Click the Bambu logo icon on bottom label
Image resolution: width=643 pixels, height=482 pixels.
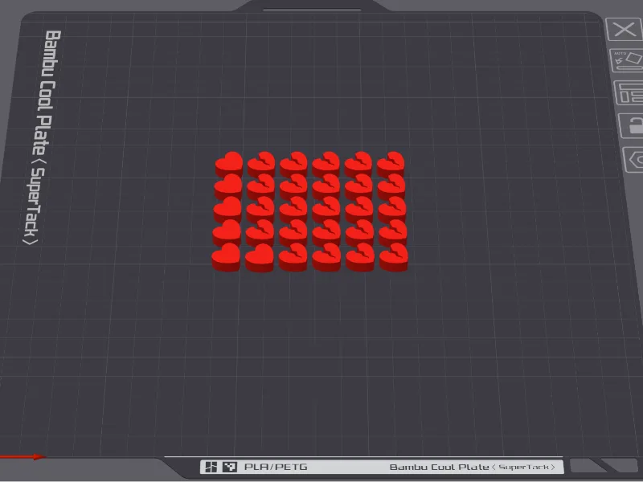pyautogui.click(x=211, y=467)
